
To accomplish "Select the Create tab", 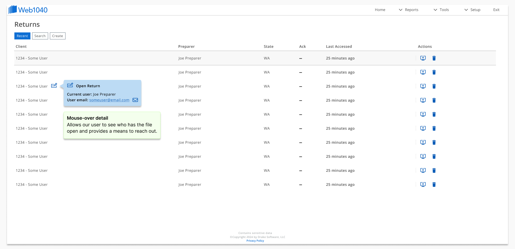I will point(58,36).
